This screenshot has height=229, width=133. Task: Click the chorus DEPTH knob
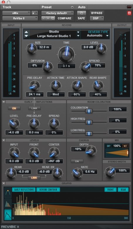91,151
